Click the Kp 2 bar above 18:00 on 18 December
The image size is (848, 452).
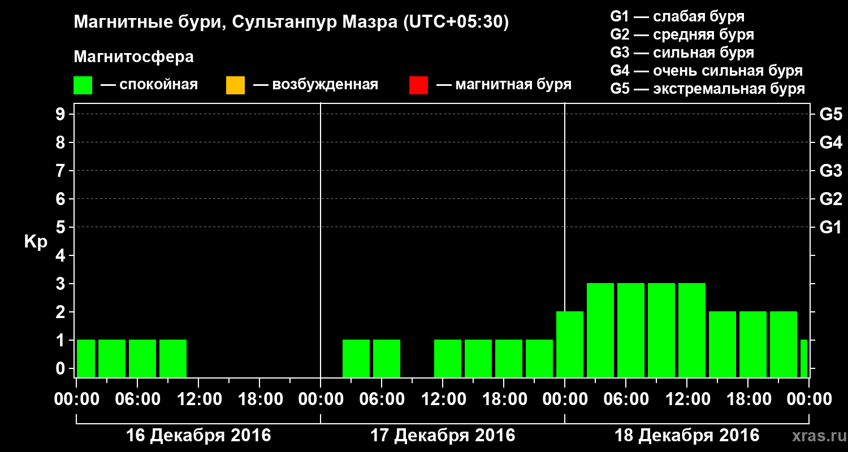coord(753,344)
